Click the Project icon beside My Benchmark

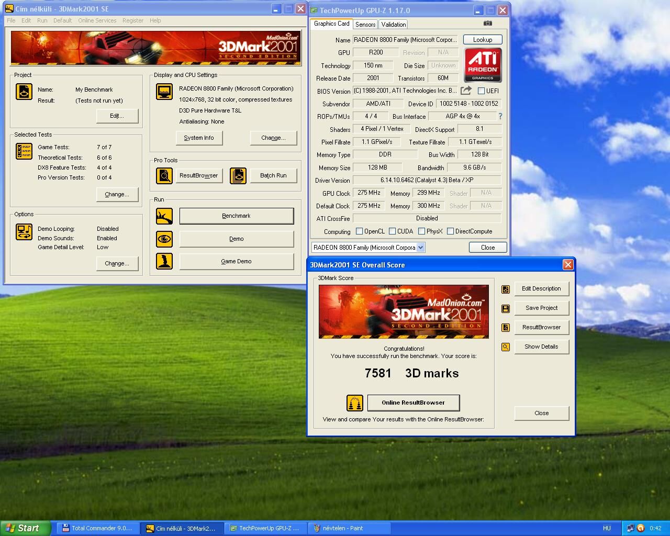(x=24, y=92)
